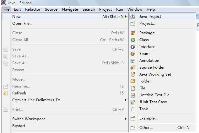
Task: Select Untitled Text File entry
Action: 162,95
